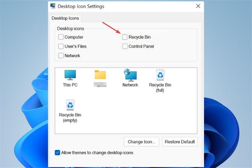Click the 'Desktop Icon Settings' title text
The image size is (252, 168).
[81, 6]
